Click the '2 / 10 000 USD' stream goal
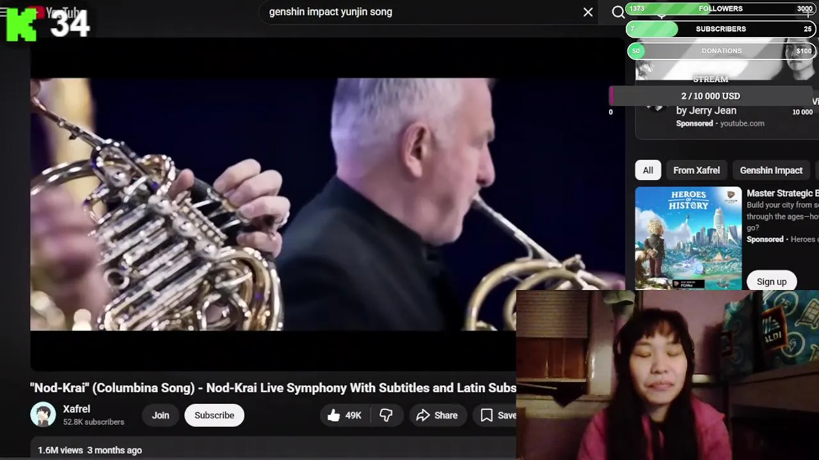 point(711,96)
